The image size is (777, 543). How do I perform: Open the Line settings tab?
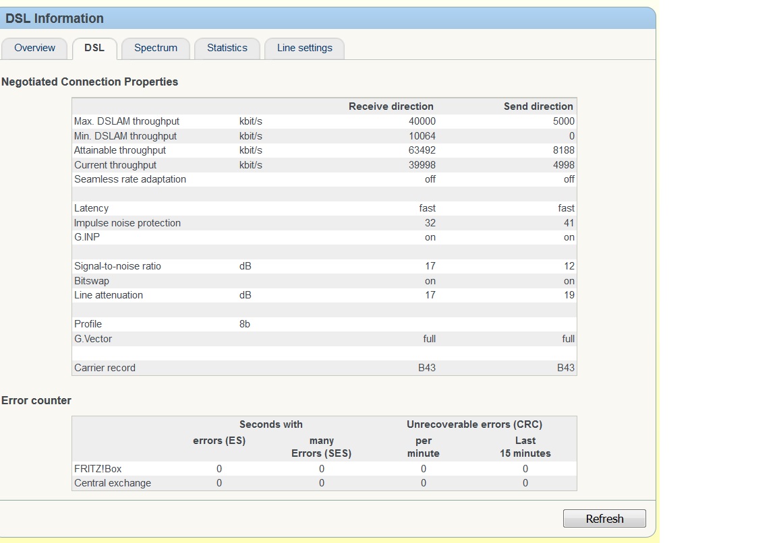(x=304, y=48)
